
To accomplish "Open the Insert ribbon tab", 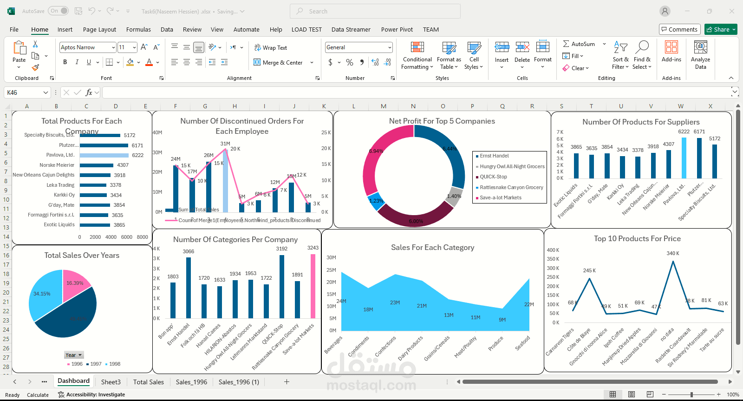I will click(65, 29).
